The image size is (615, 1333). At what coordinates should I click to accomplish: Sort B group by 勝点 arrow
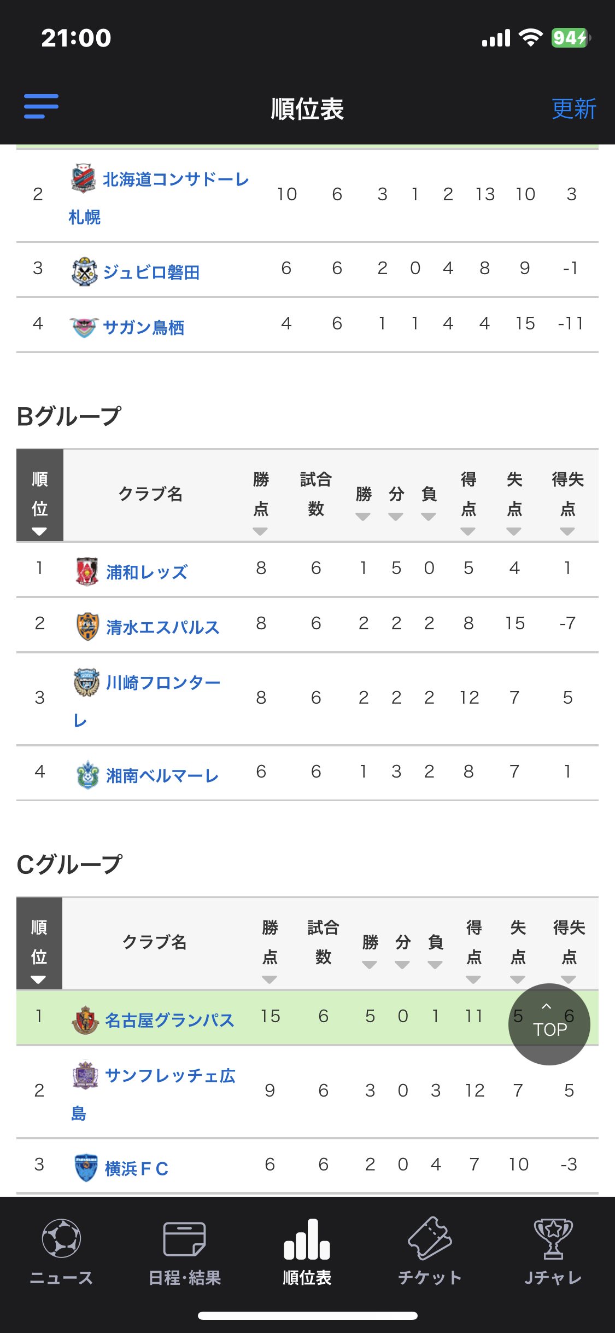(260, 531)
